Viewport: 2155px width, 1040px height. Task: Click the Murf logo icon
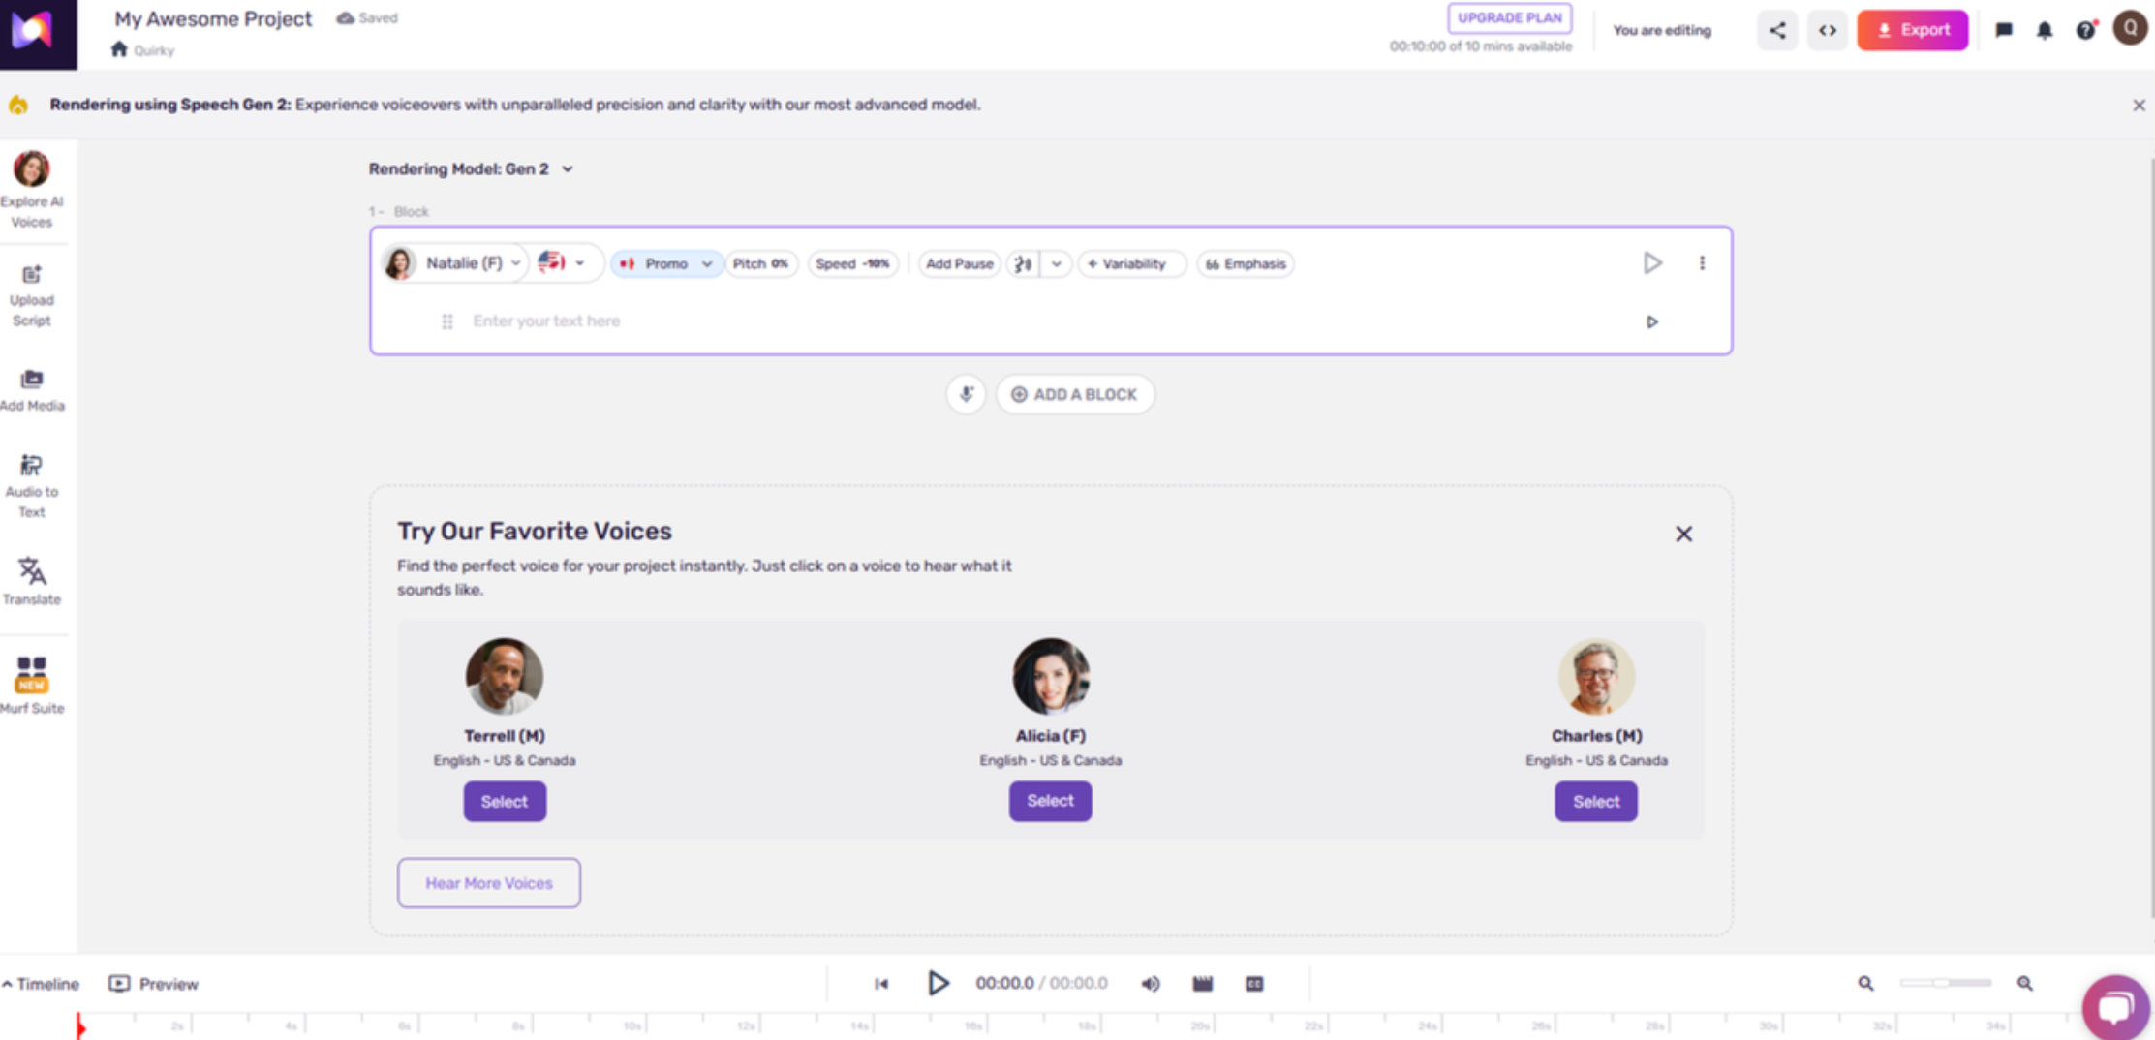coord(34,31)
